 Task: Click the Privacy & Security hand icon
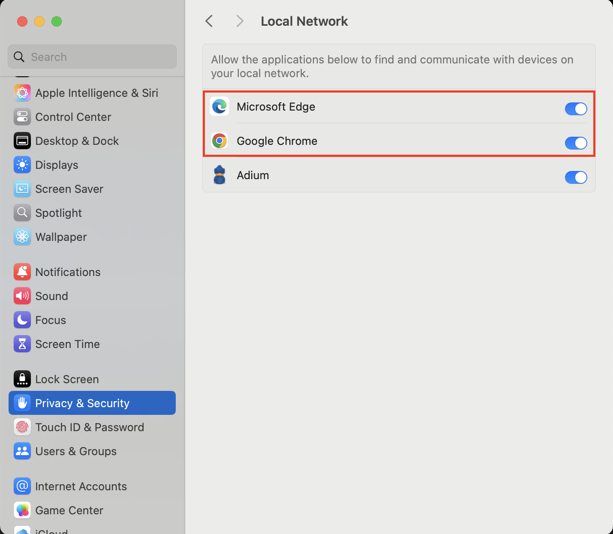(22, 403)
